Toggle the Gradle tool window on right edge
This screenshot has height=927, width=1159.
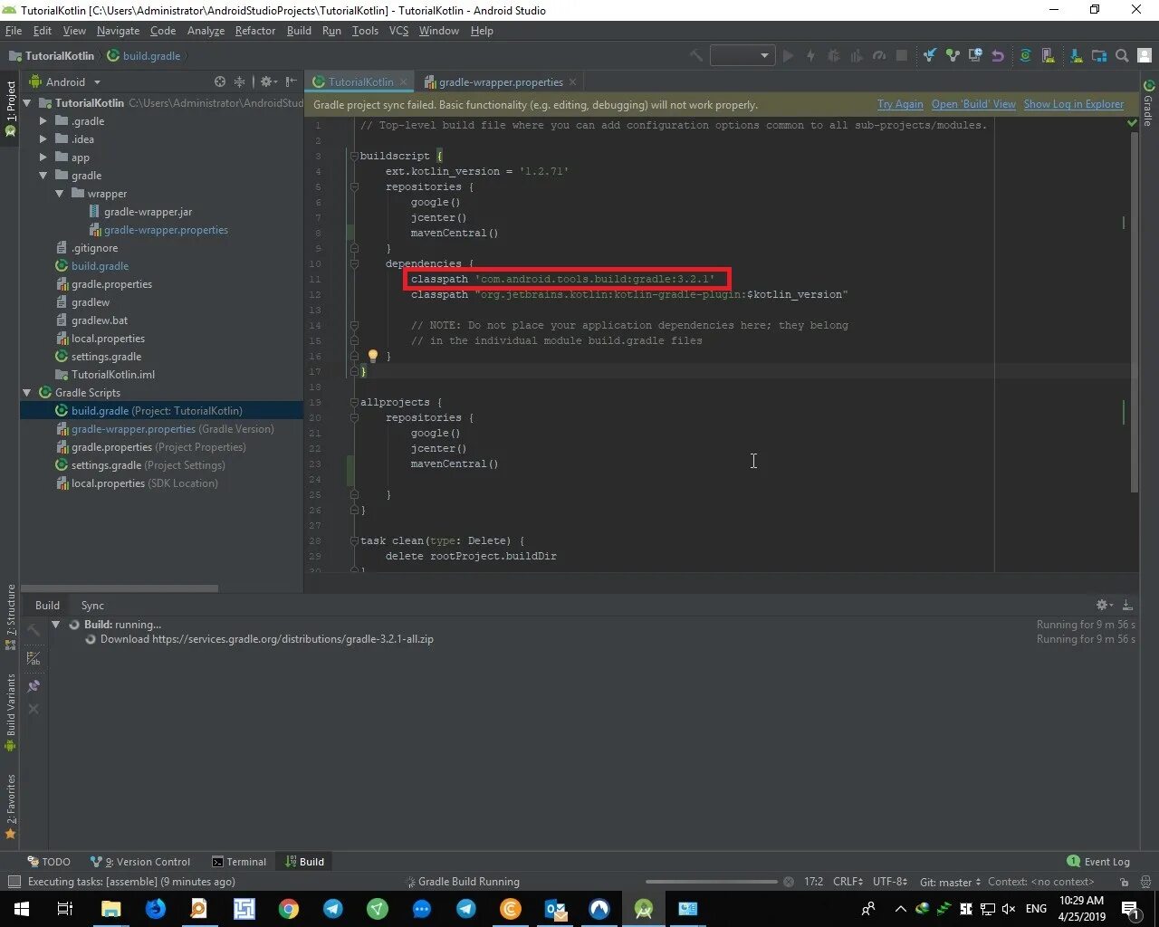(x=1148, y=104)
